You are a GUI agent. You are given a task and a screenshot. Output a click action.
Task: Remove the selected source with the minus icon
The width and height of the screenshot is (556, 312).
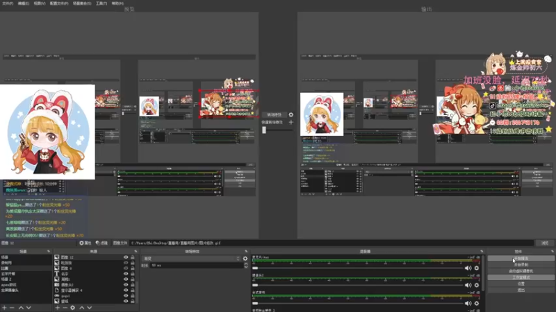point(65,308)
